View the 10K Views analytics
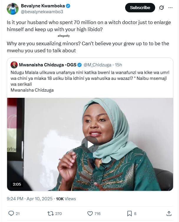 [66, 199]
